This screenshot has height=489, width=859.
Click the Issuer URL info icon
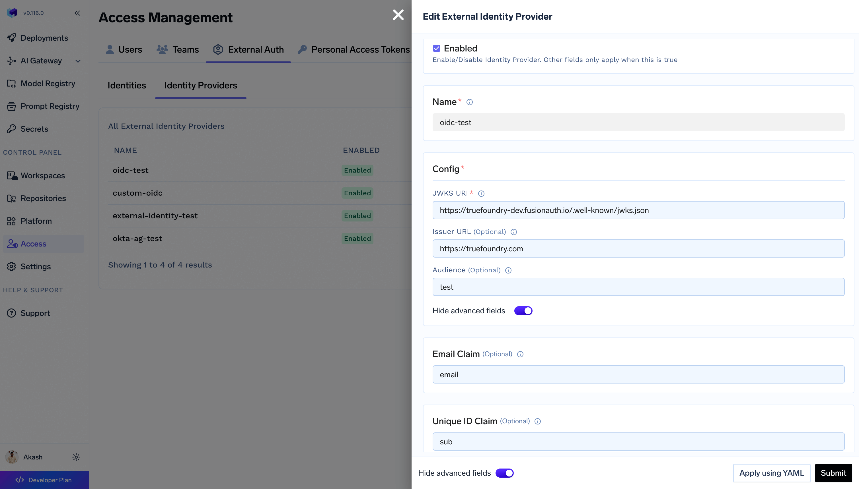513,232
